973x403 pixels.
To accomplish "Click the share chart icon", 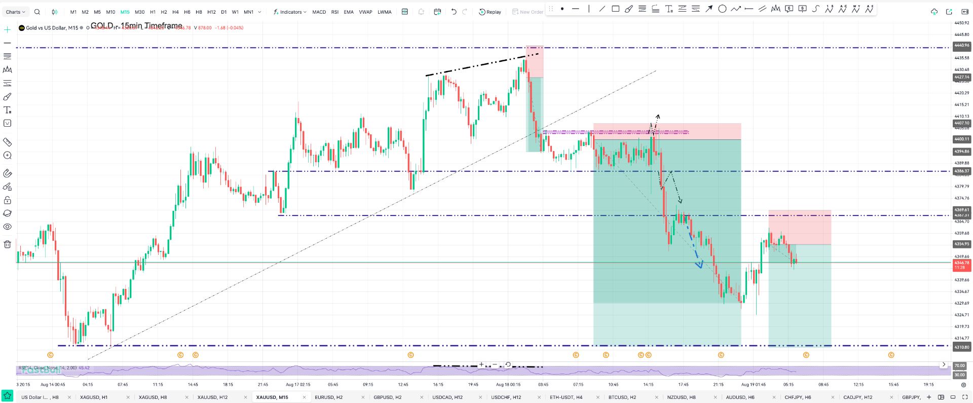I will 949,12.
